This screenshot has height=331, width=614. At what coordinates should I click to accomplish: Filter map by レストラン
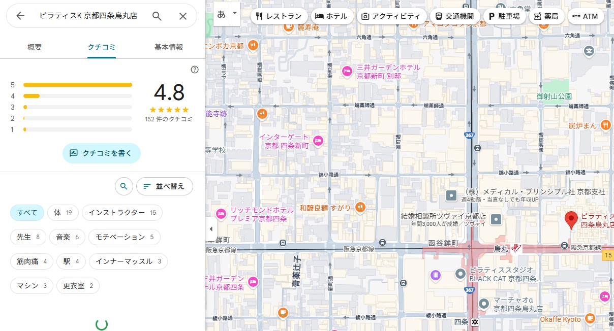[279, 16]
